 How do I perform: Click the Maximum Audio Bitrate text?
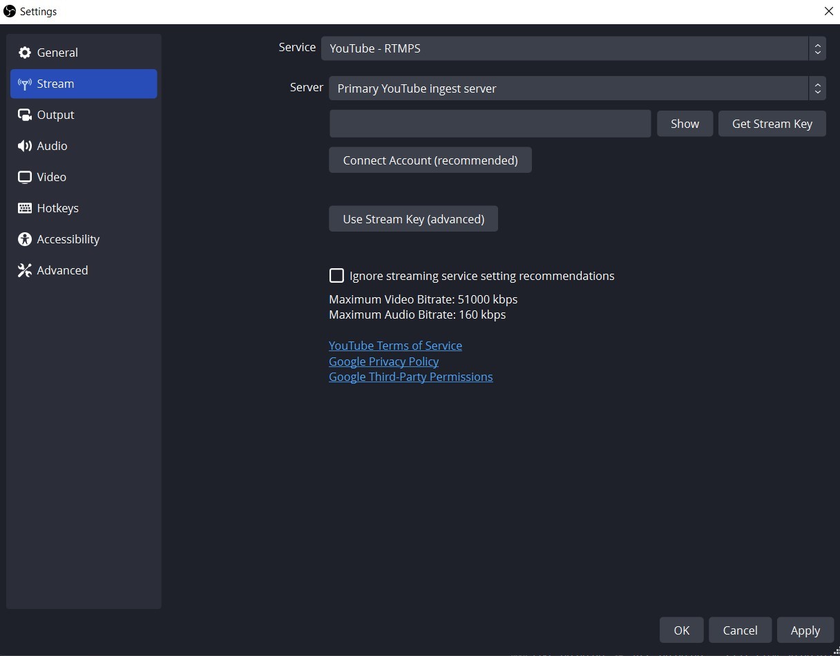[x=417, y=315]
